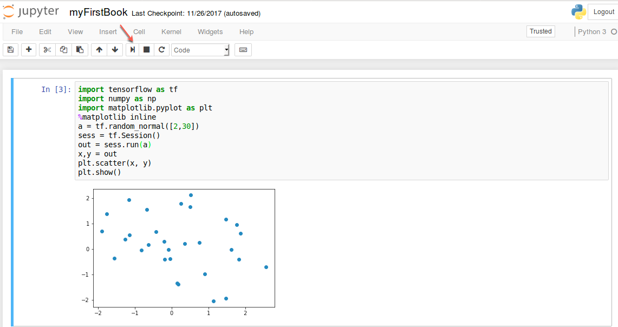Insert a new cell below

coord(28,49)
